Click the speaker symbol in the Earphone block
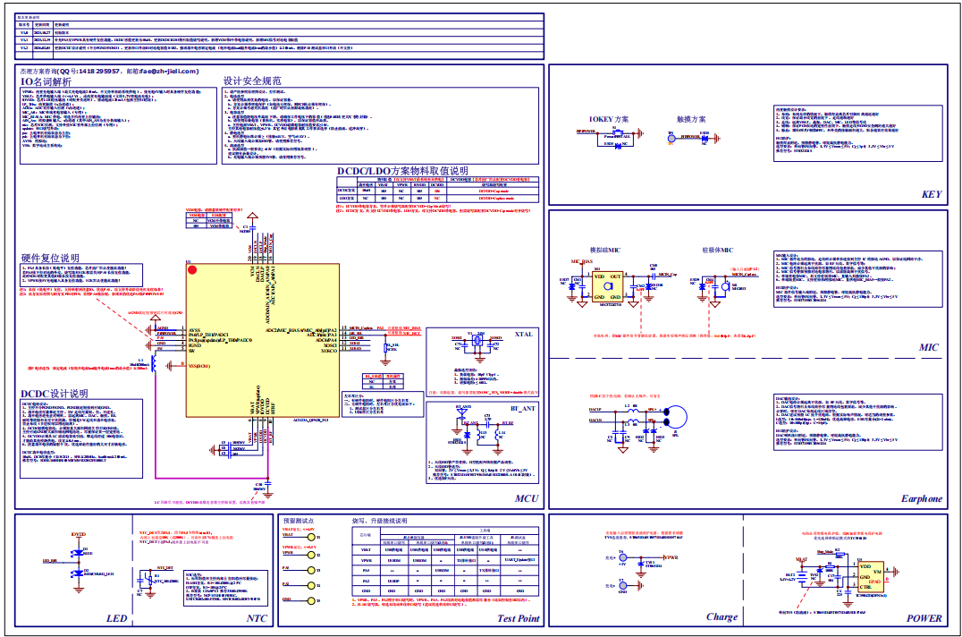The height and width of the screenshot is (637, 962). tap(676, 417)
